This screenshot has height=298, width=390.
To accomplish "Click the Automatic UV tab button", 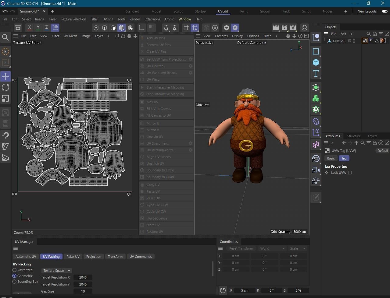I will click(x=26, y=257).
